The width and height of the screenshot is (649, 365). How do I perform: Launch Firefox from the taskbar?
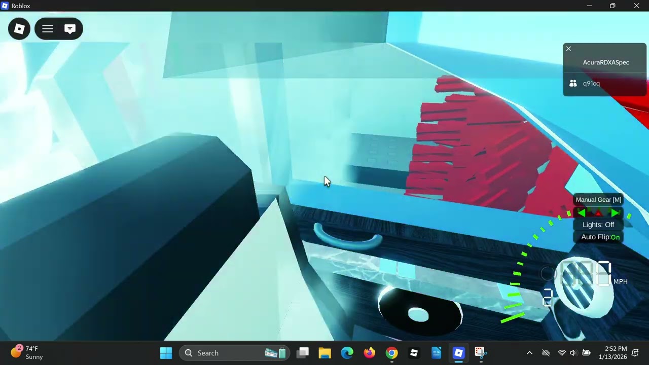coord(369,353)
